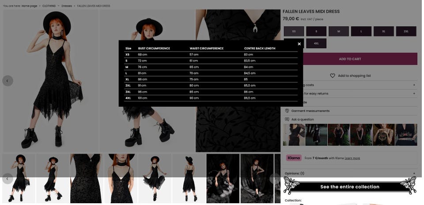Select fourth thumbnail showing neckline close-up
Image resolution: width=424 pixels, height=205 pixels.
point(121,178)
